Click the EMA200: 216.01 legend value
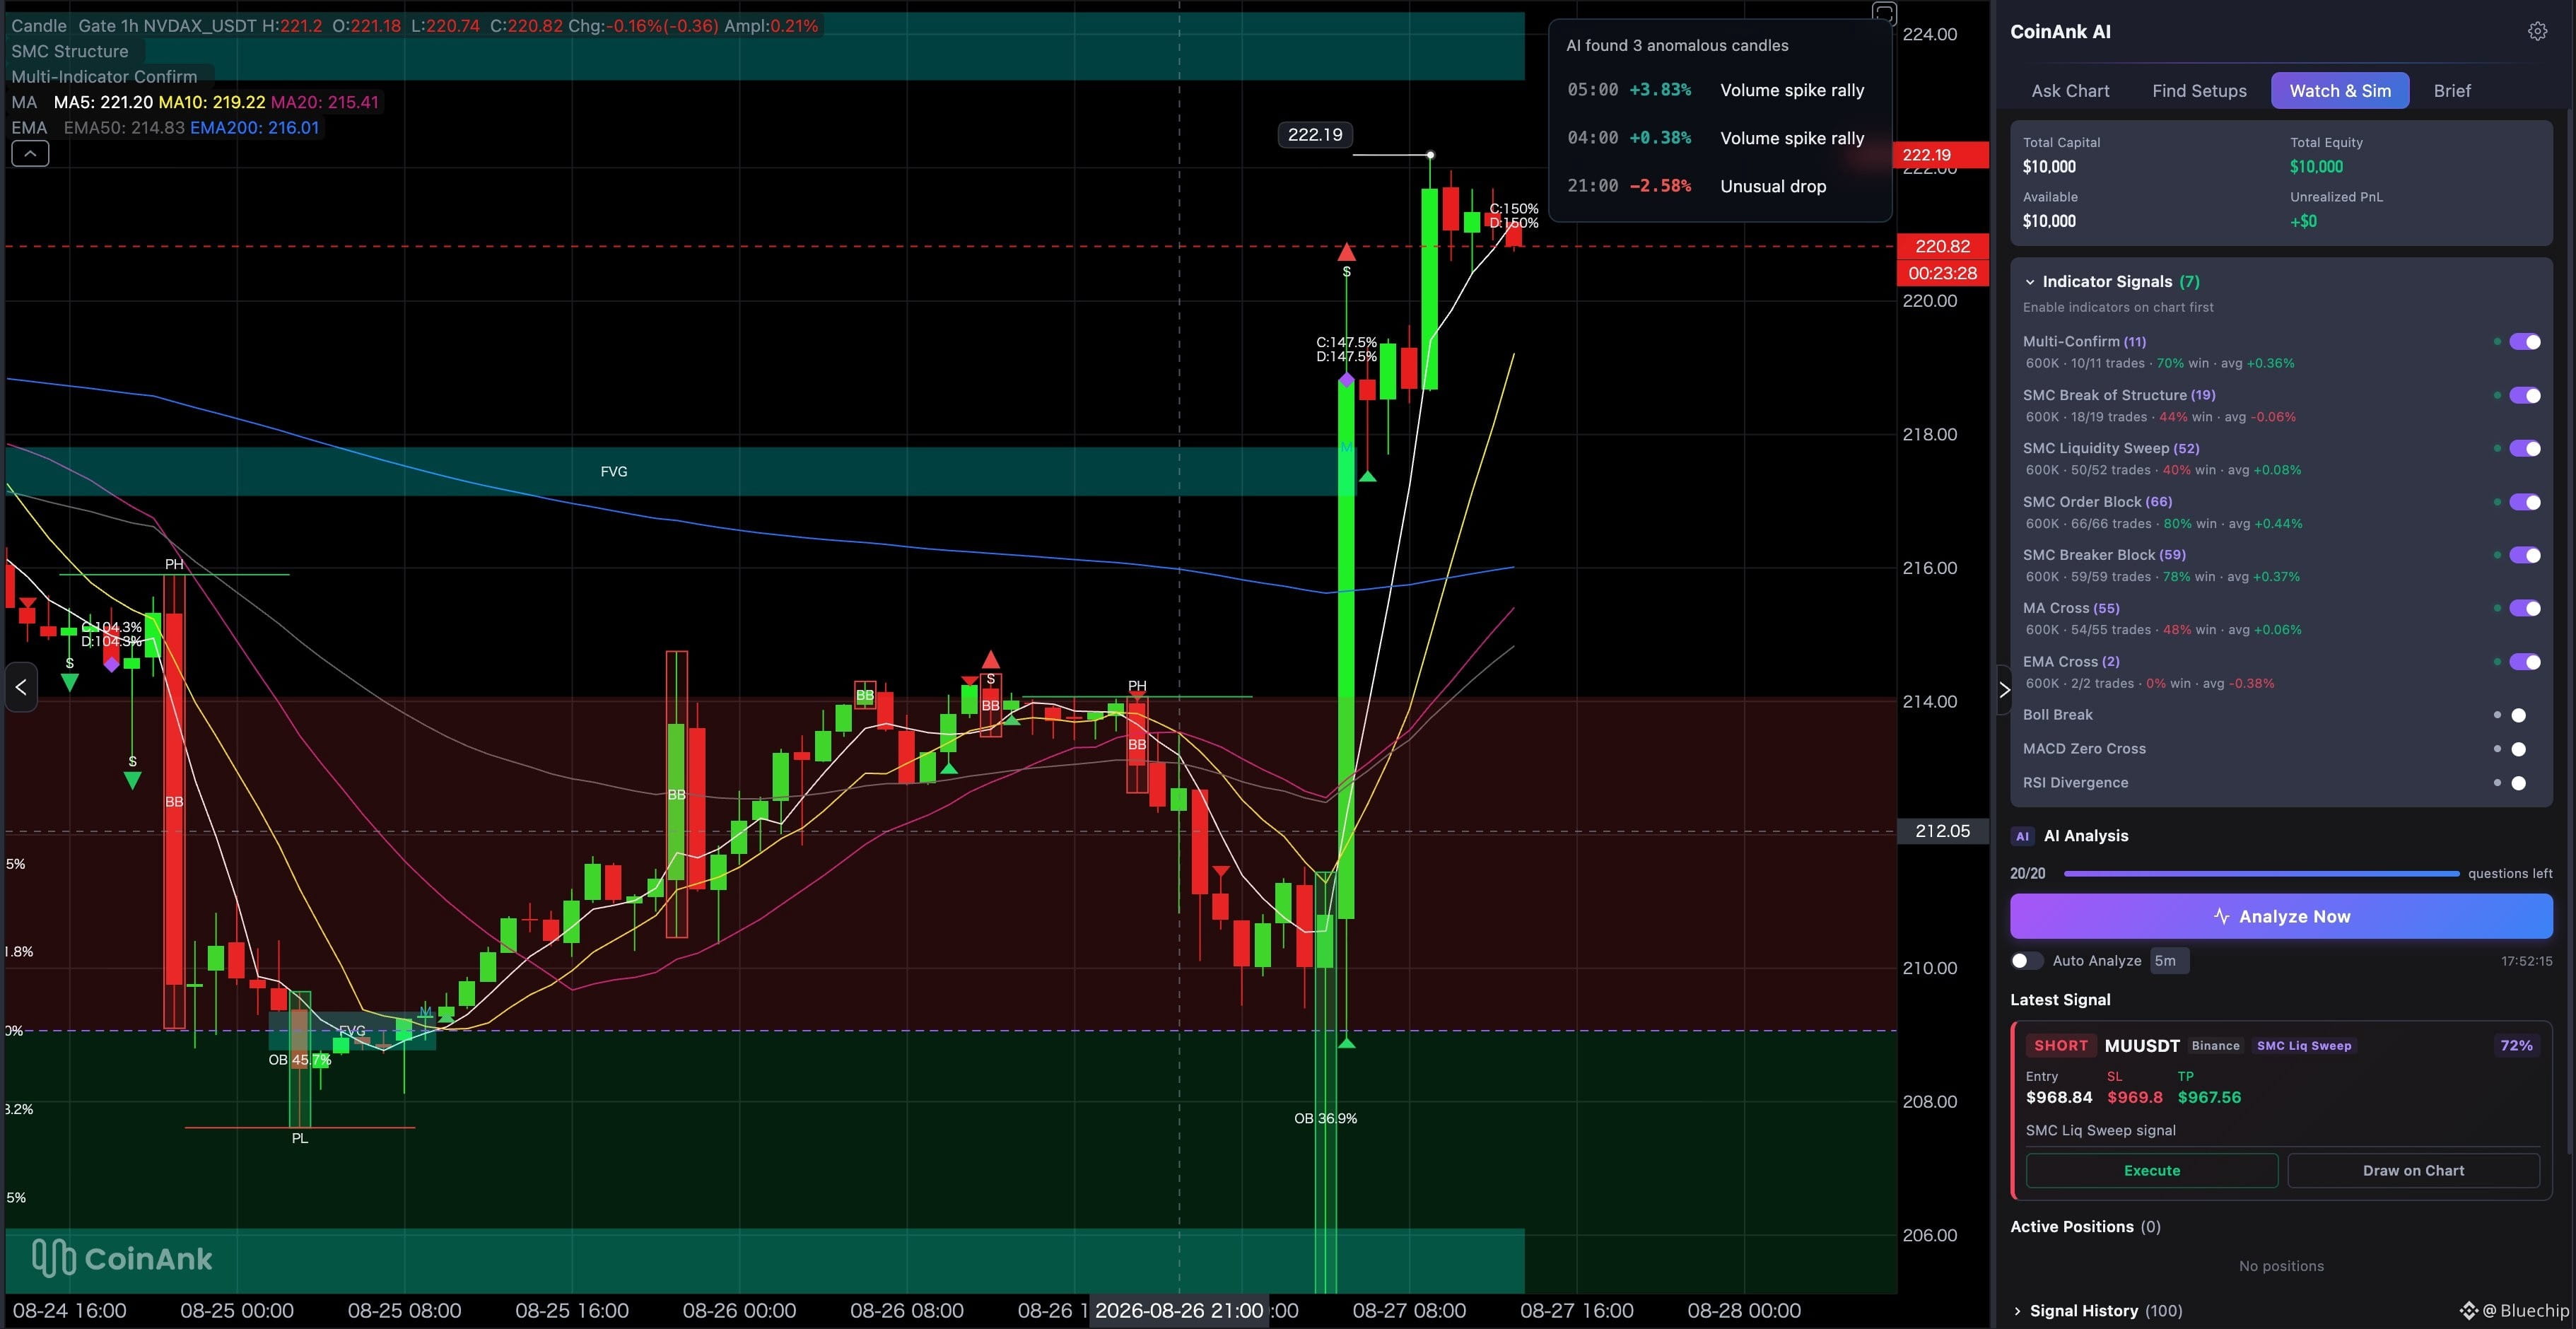Image resolution: width=2576 pixels, height=1329 pixels. [255, 128]
